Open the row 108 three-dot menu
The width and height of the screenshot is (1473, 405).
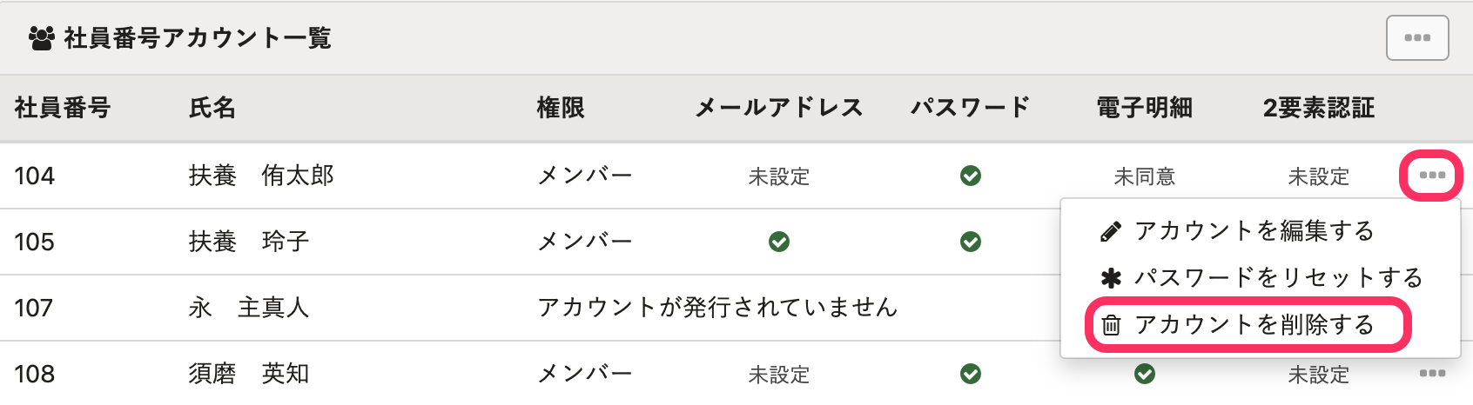point(1431,374)
